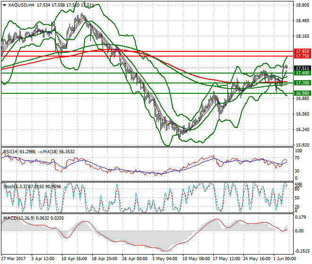Click the 18 Apr 20:00 time label
Image resolution: width=312 pixels, height=264 pixels.
[x=104, y=259]
